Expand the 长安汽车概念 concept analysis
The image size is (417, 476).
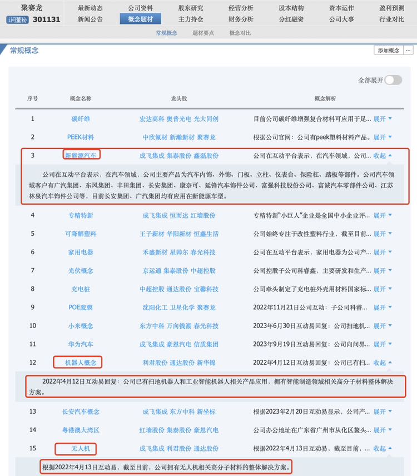coord(383,411)
